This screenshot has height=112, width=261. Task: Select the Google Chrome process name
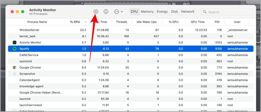(30, 68)
